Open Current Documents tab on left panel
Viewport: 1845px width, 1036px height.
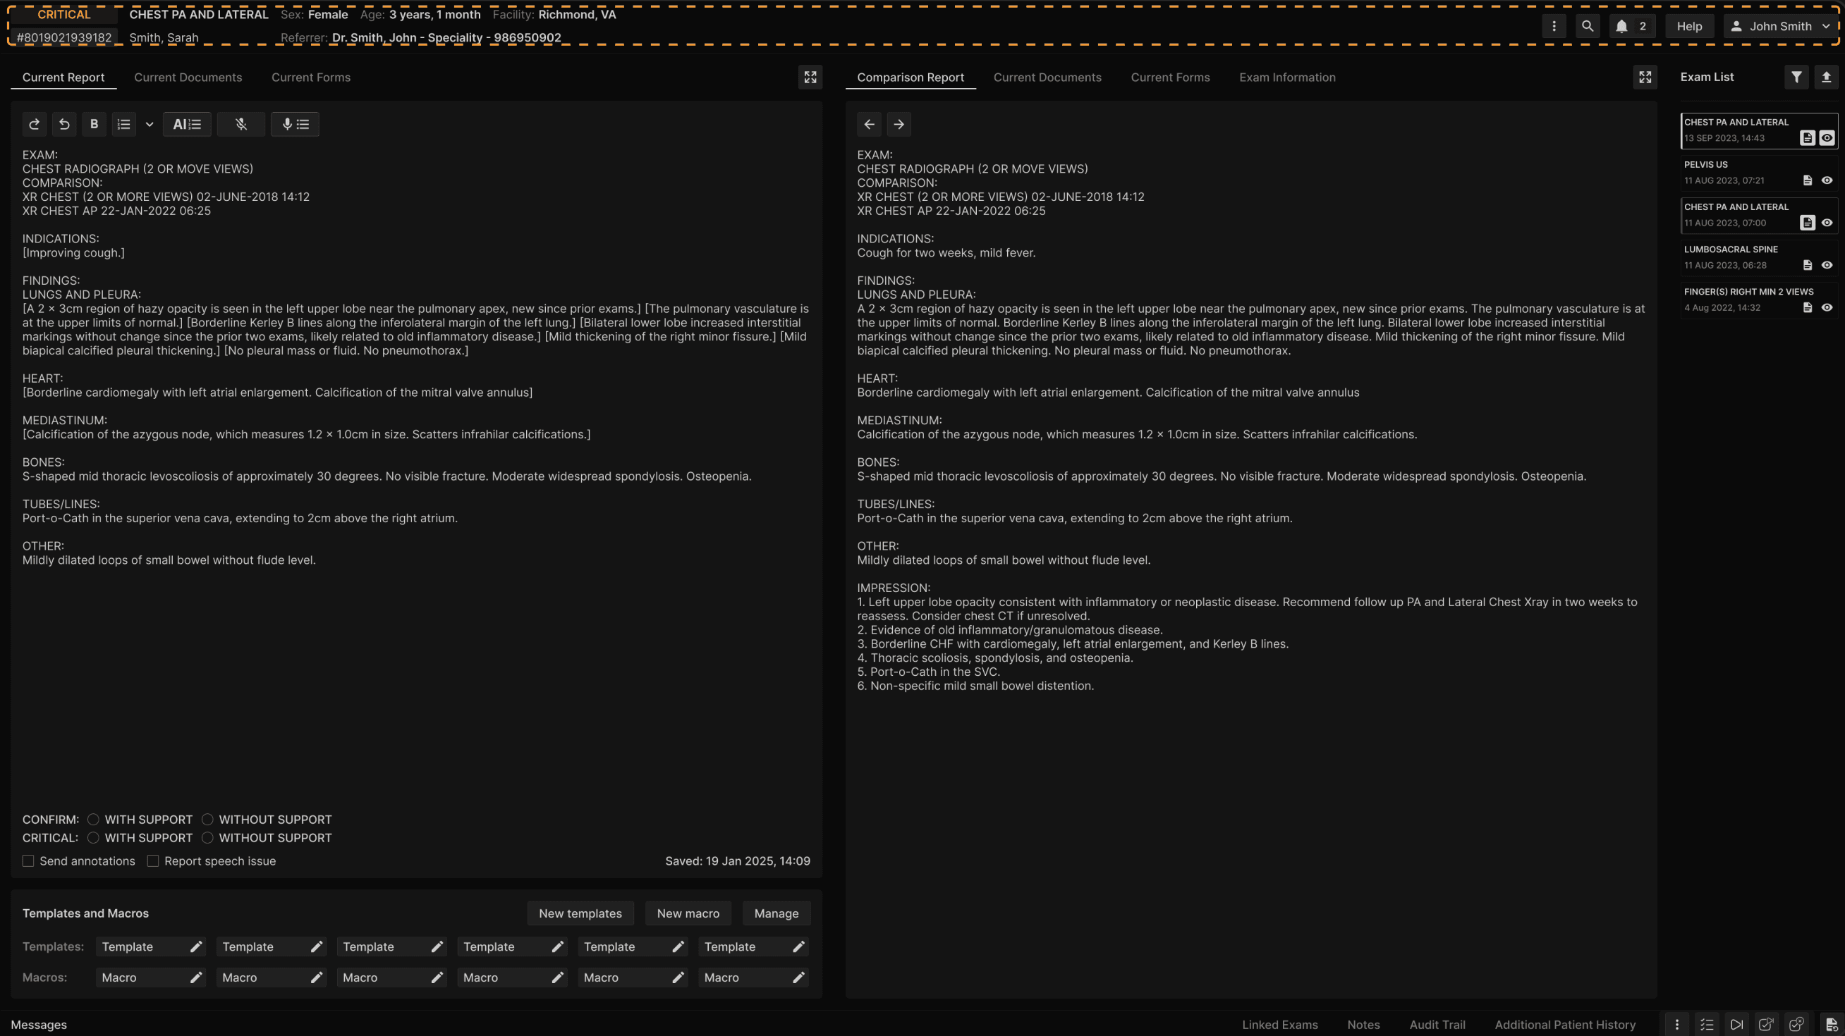click(x=188, y=78)
